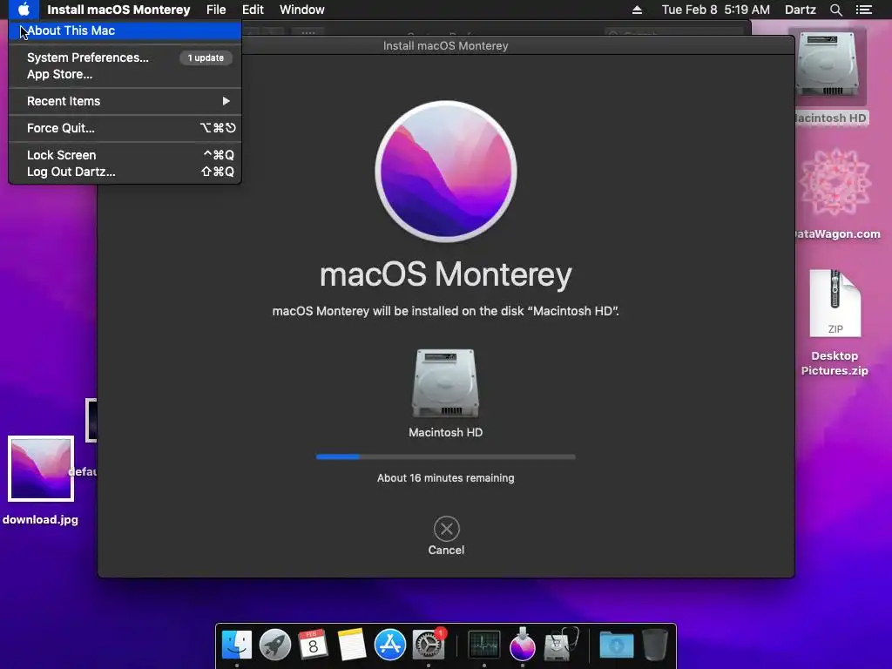Viewport: 892px width, 669px height.
Task: Click the macOS Monterey logo image
Action: 446,172
